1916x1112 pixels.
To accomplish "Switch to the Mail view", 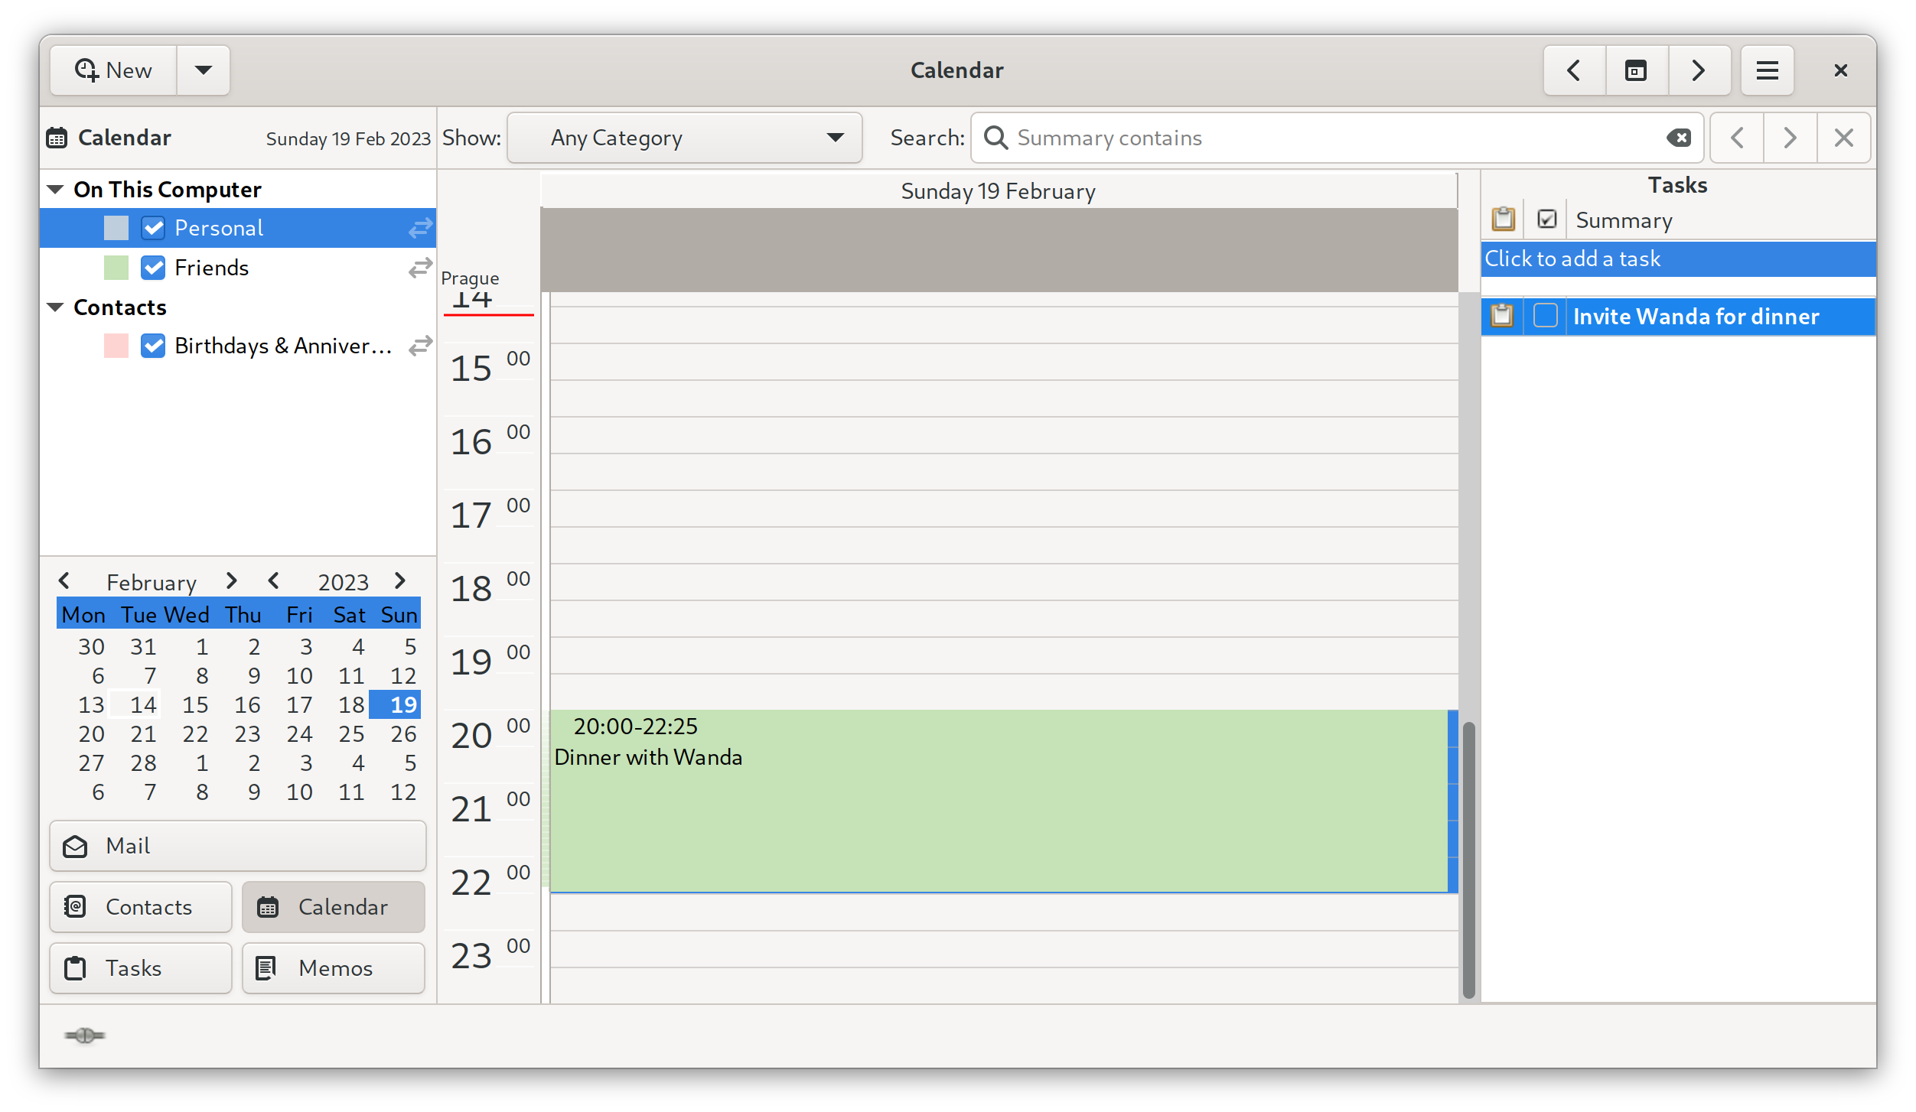I will pyautogui.click(x=237, y=846).
